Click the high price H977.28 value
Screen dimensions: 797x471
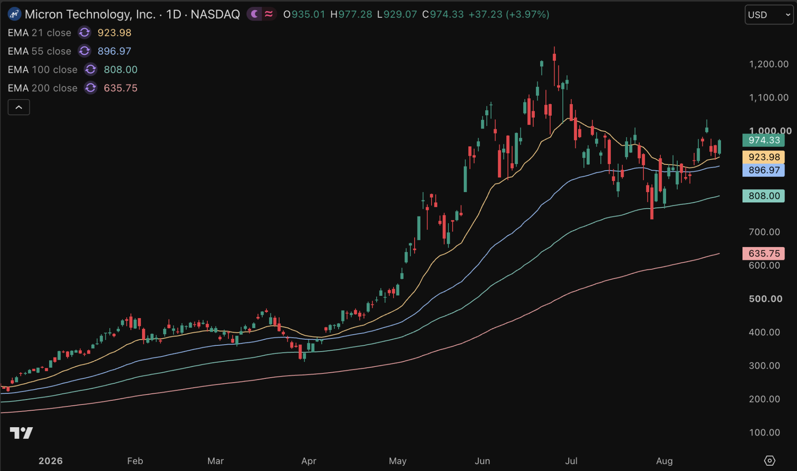(x=351, y=14)
